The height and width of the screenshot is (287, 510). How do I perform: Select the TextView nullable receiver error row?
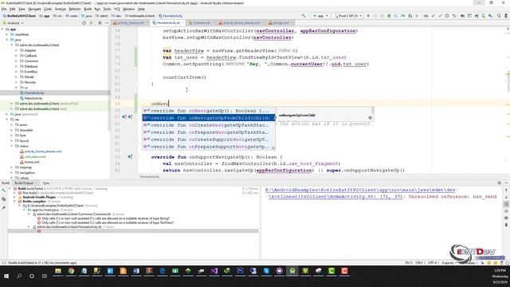point(108,222)
